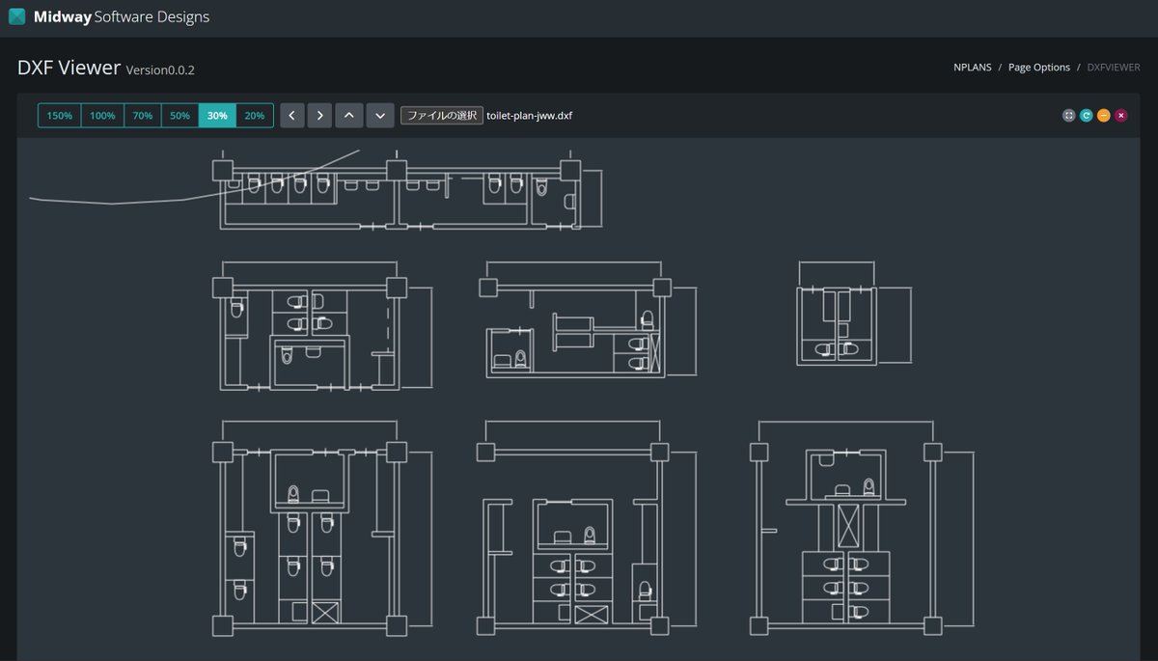Image resolution: width=1158 pixels, height=661 pixels.
Task: Pan the drawing right with the right arrow
Action: (319, 115)
